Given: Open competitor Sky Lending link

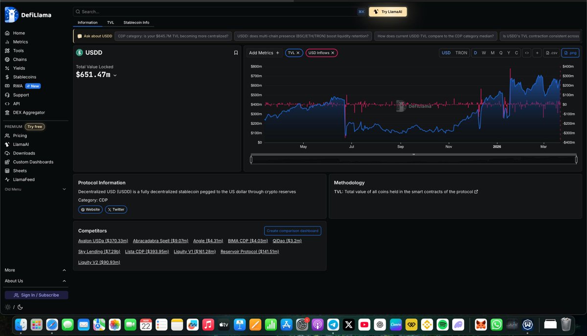Looking at the screenshot, I should point(99,251).
